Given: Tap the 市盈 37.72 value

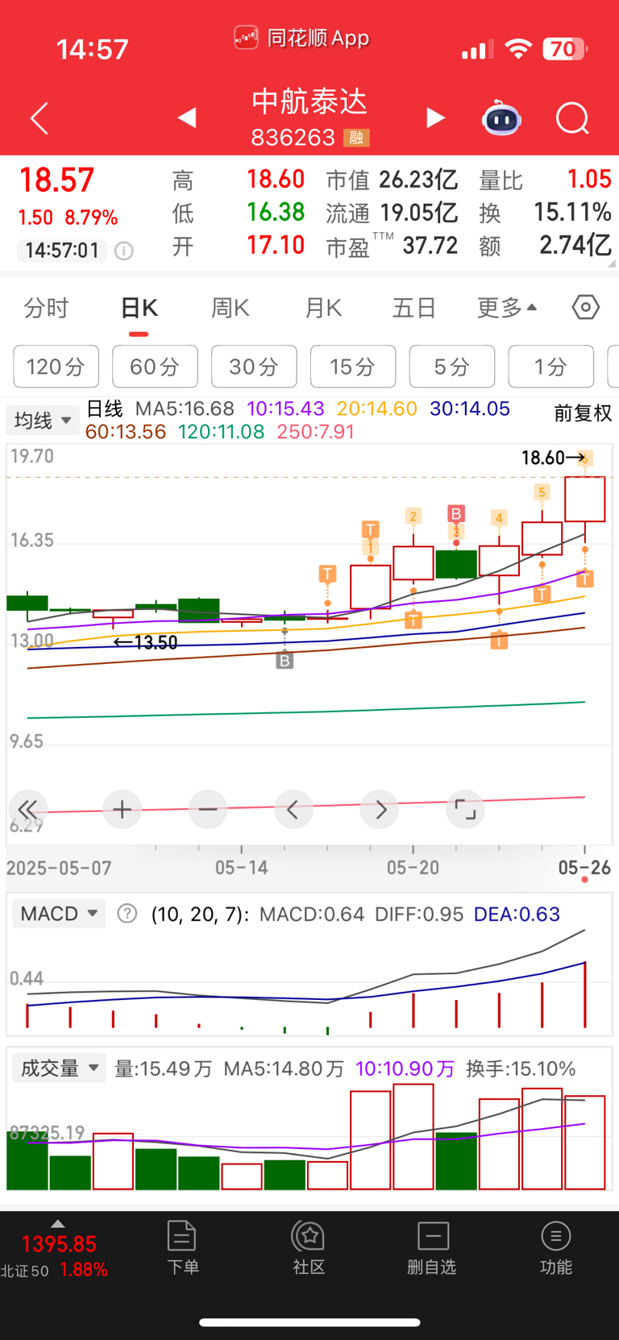Looking at the screenshot, I should [392, 245].
